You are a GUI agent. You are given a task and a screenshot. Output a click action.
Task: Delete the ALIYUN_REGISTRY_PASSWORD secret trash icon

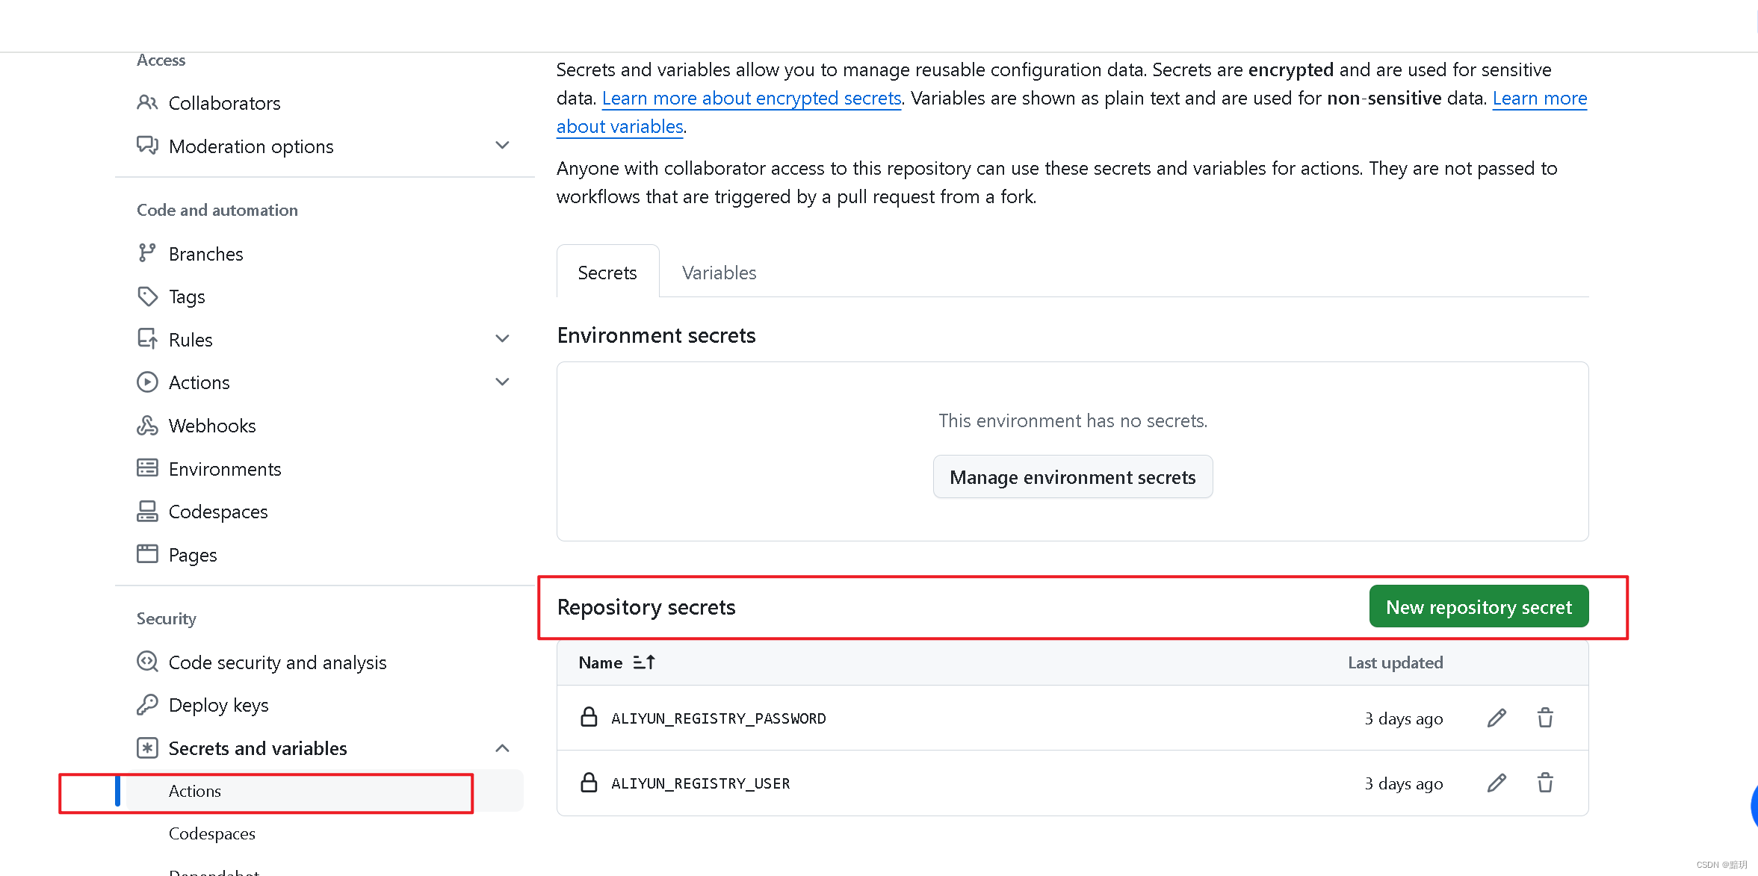coord(1545,718)
